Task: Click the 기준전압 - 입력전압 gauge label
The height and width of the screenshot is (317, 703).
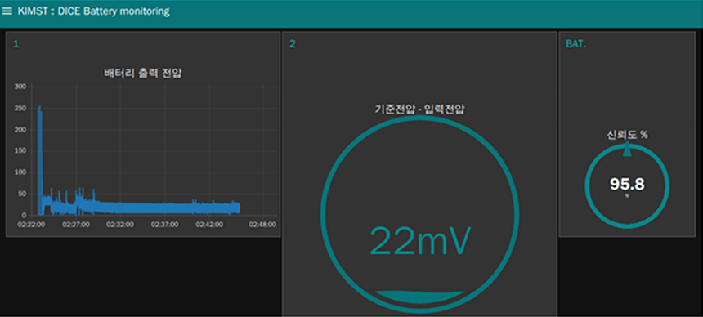Action: [419, 109]
